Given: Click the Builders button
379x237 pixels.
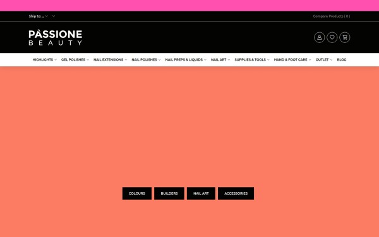Looking at the screenshot, I should 169,193.
